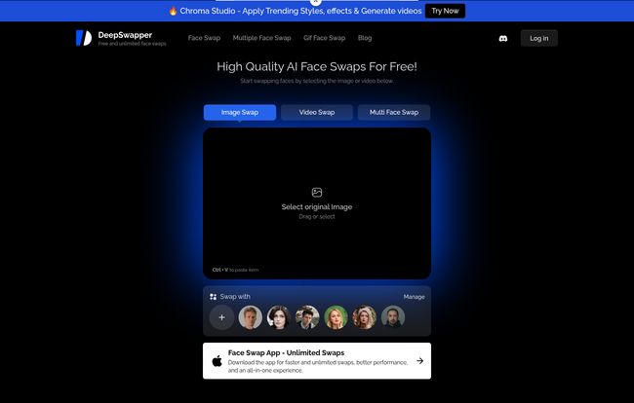
Task: Switch to Multi Face Swap tab
Action: click(x=393, y=112)
